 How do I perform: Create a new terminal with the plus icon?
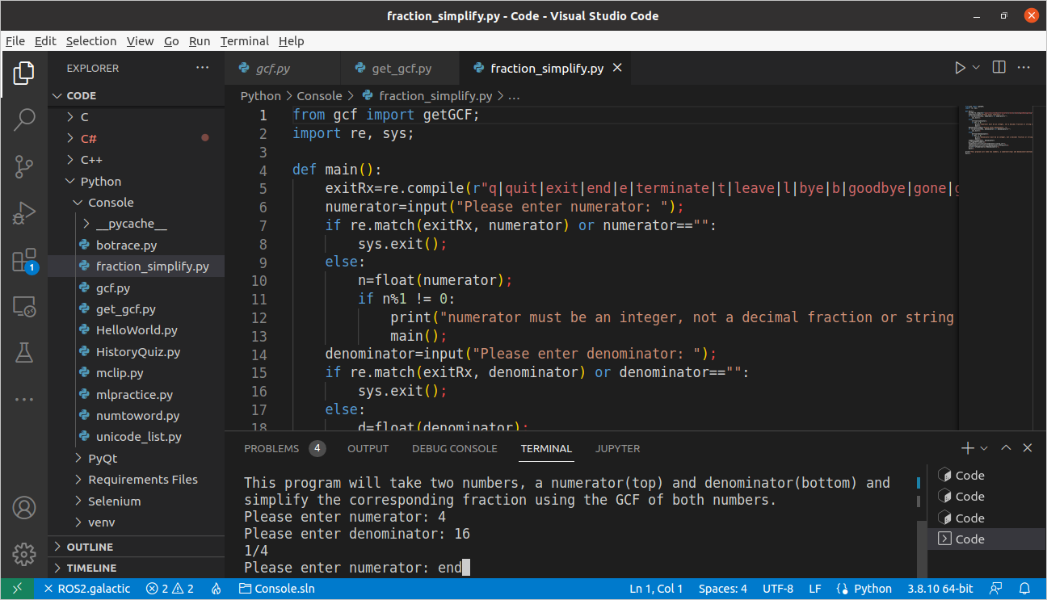[x=966, y=447]
